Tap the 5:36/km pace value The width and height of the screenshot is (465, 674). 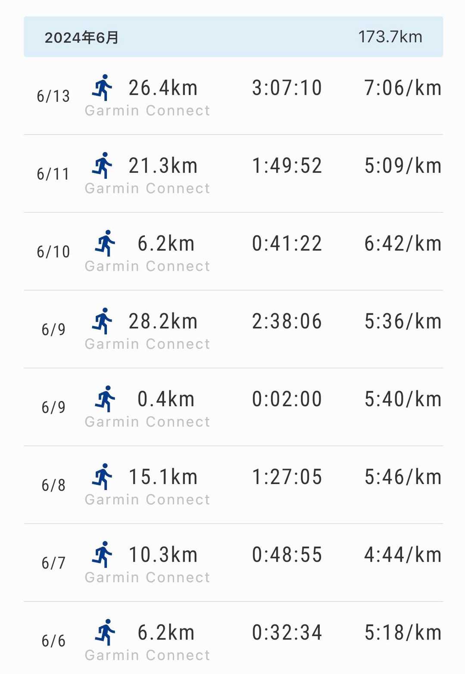403,321
